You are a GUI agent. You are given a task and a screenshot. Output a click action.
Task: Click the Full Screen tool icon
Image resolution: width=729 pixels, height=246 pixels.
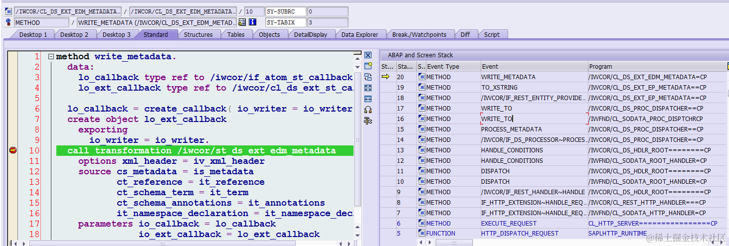click(368, 88)
